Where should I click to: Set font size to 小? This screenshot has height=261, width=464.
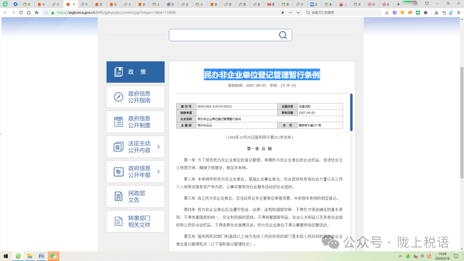[293, 85]
